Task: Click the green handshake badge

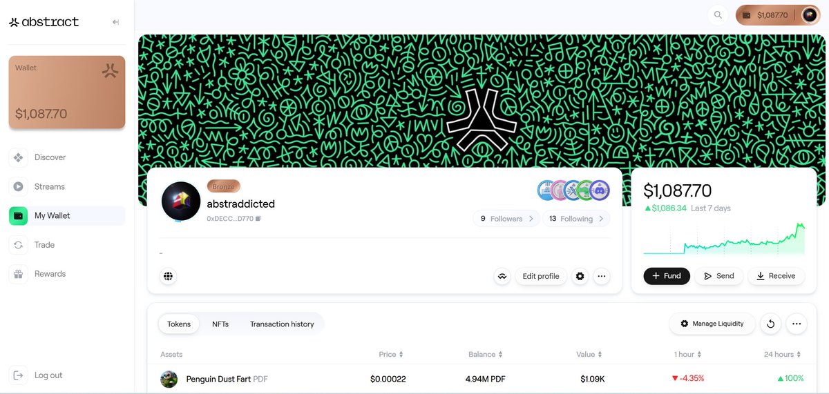Action: 586,190
